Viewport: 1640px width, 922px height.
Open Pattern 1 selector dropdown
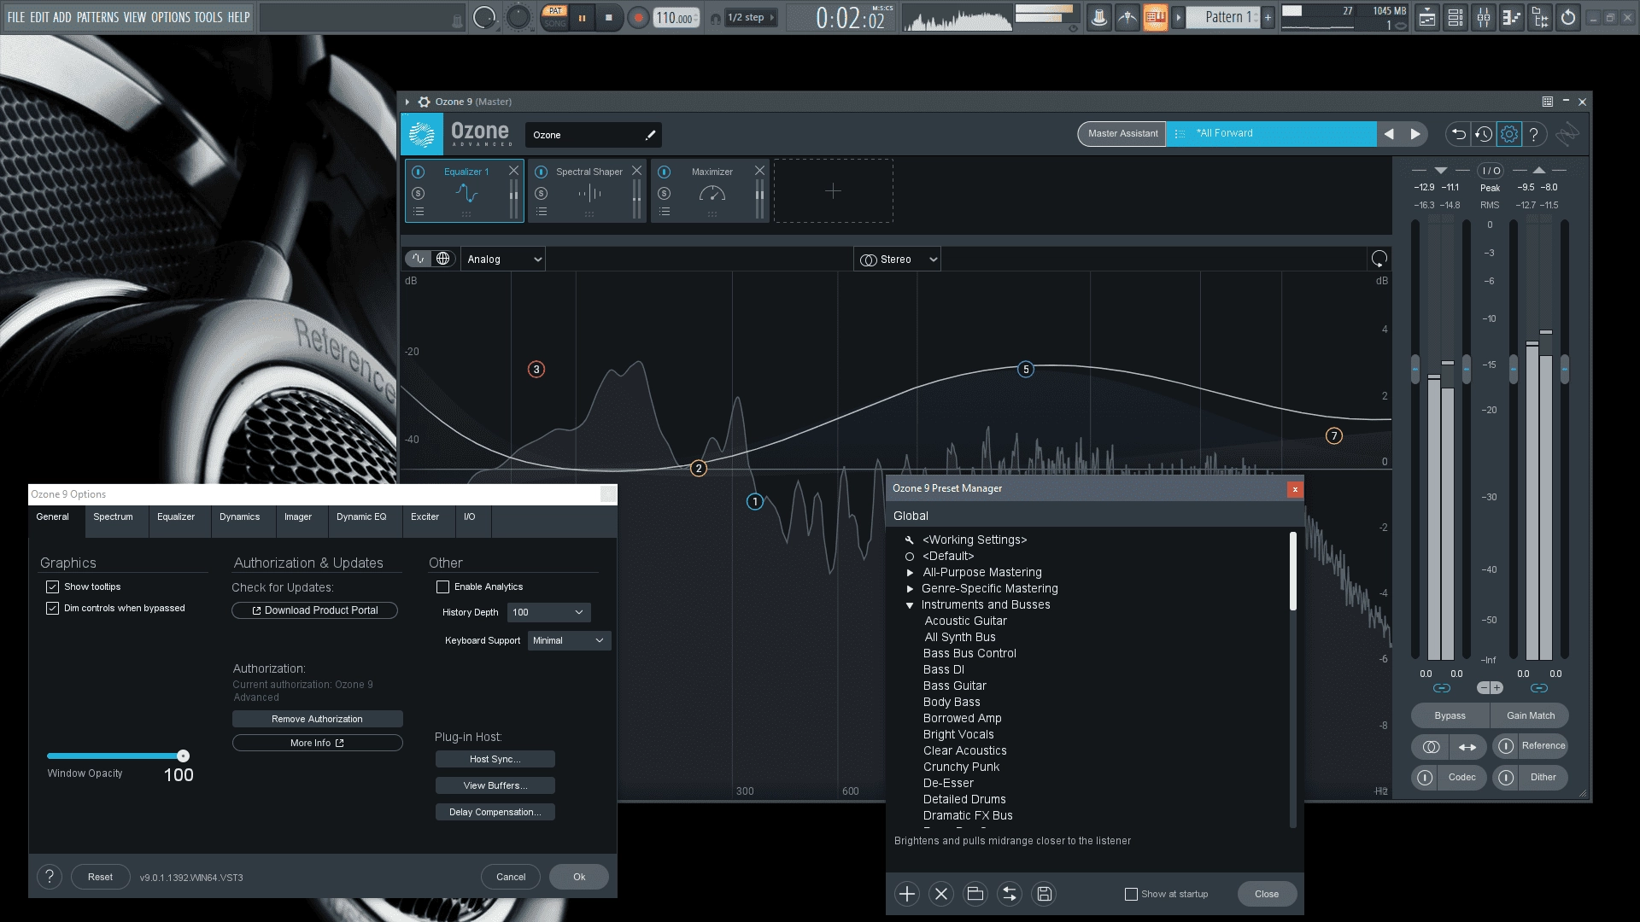pyautogui.click(x=1224, y=17)
